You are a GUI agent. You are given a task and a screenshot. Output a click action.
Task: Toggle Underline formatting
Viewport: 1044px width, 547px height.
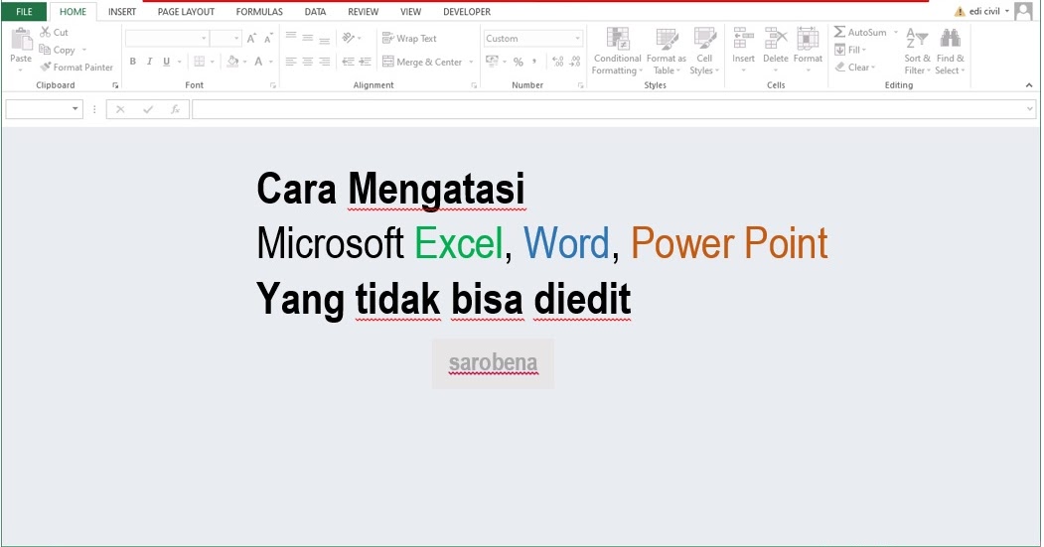[167, 62]
